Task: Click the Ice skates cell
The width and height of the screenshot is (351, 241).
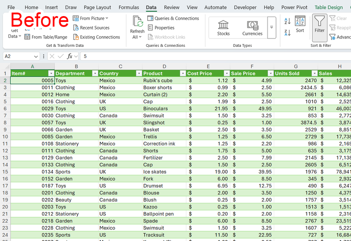Action: (x=164, y=172)
